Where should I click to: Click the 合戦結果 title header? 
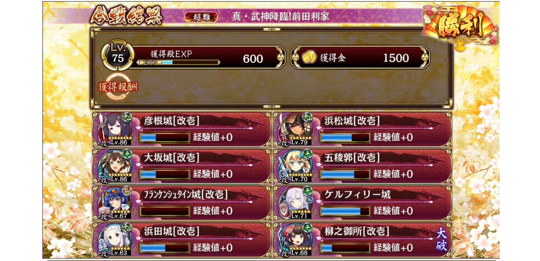click(127, 16)
